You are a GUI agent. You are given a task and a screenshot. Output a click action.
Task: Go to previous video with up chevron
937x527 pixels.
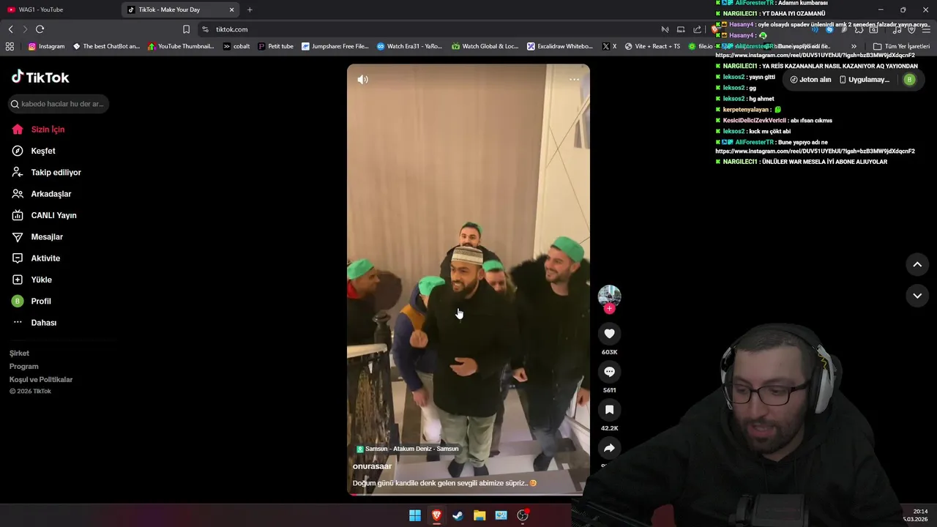917,264
